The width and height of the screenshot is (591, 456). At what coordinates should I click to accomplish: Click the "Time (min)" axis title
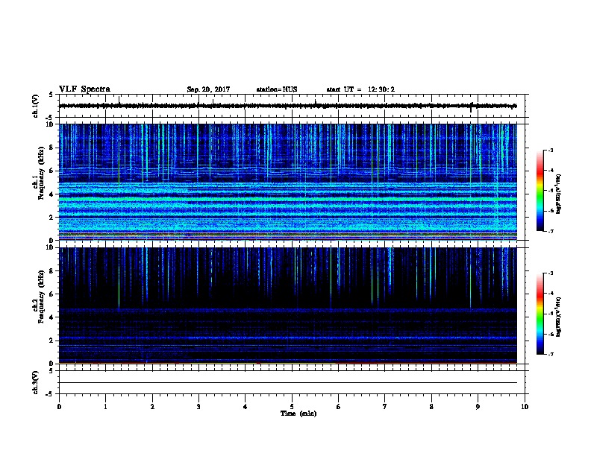pyautogui.click(x=298, y=414)
